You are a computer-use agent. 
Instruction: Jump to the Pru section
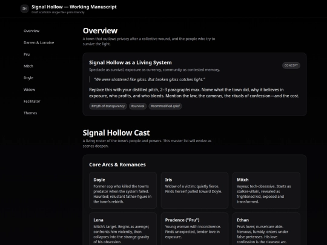(x=27, y=54)
